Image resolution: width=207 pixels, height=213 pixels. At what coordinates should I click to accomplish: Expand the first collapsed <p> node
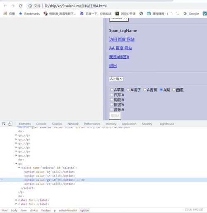click(16, 135)
